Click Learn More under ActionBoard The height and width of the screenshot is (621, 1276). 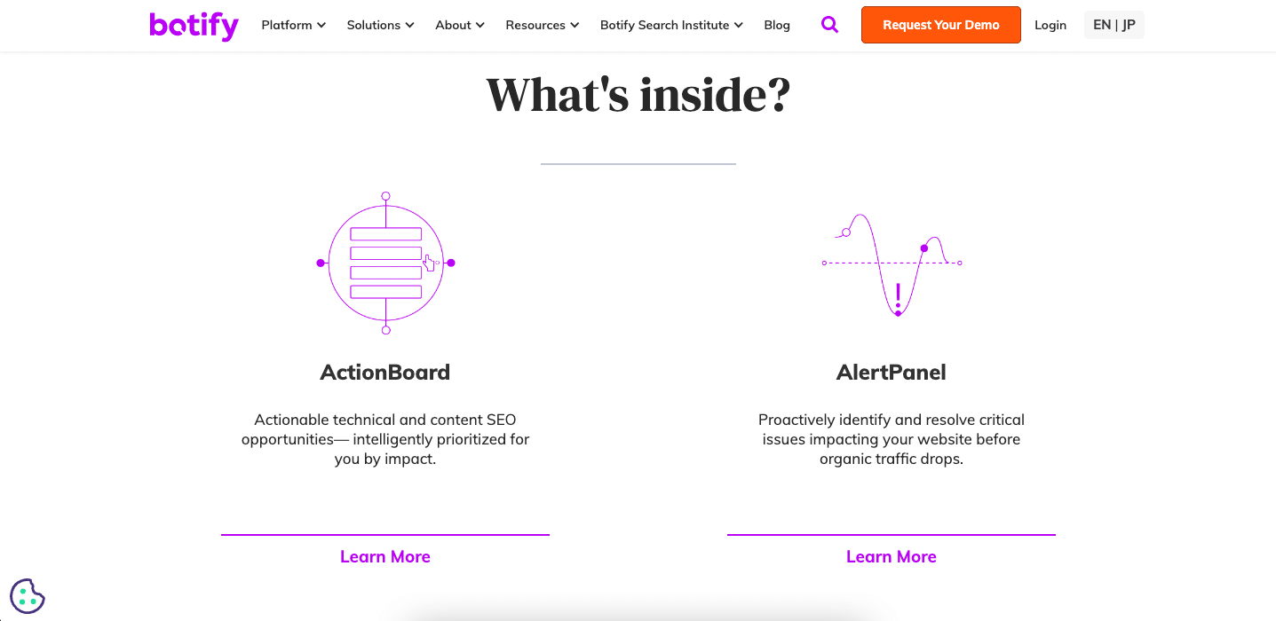tap(384, 556)
